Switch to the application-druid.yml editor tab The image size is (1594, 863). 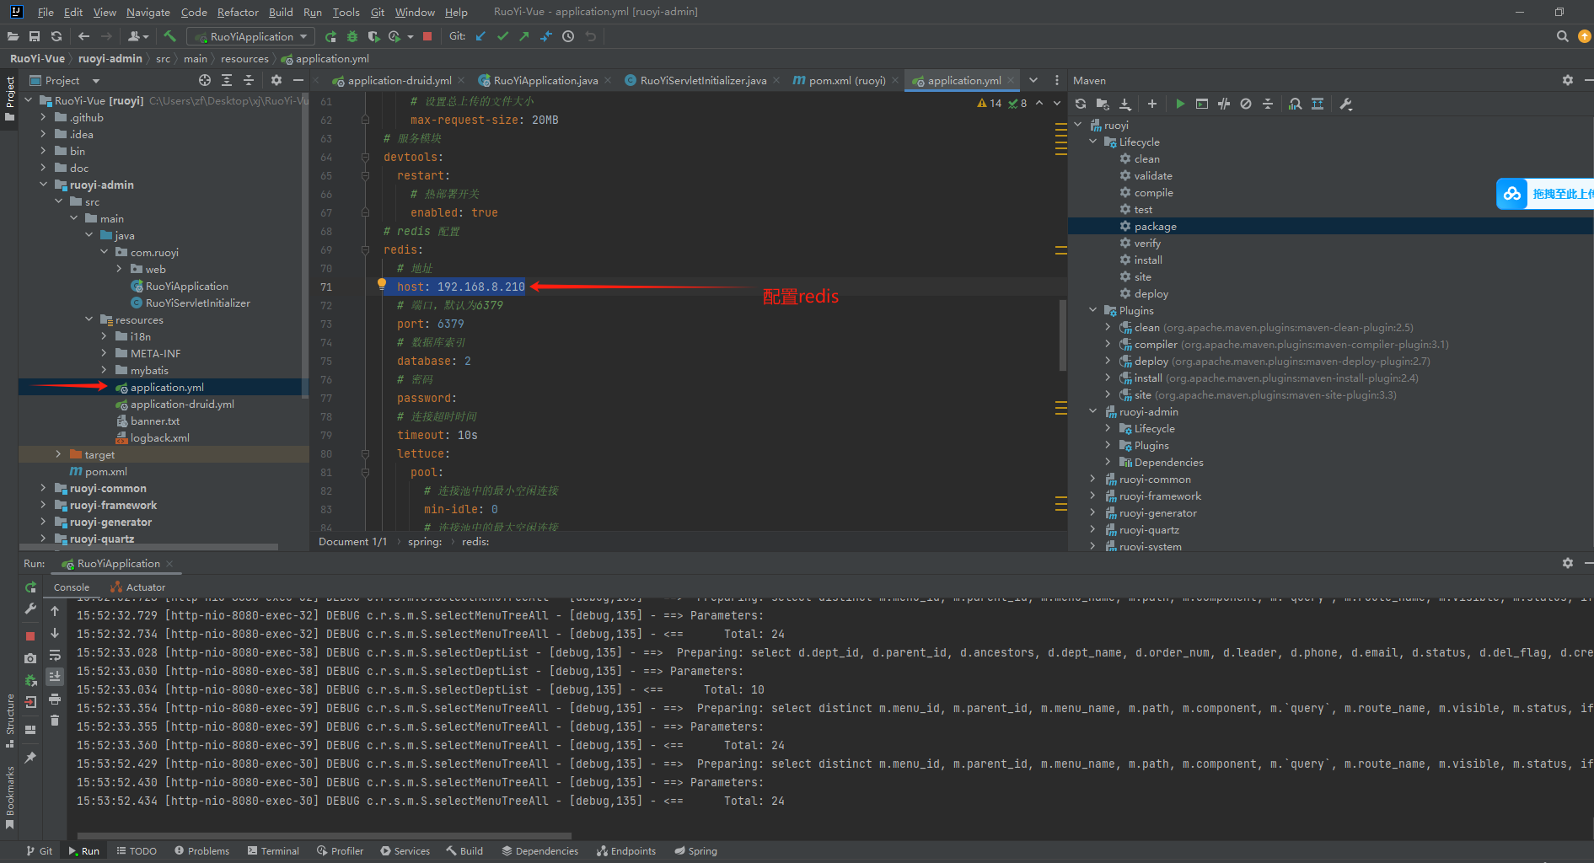point(399,80)
